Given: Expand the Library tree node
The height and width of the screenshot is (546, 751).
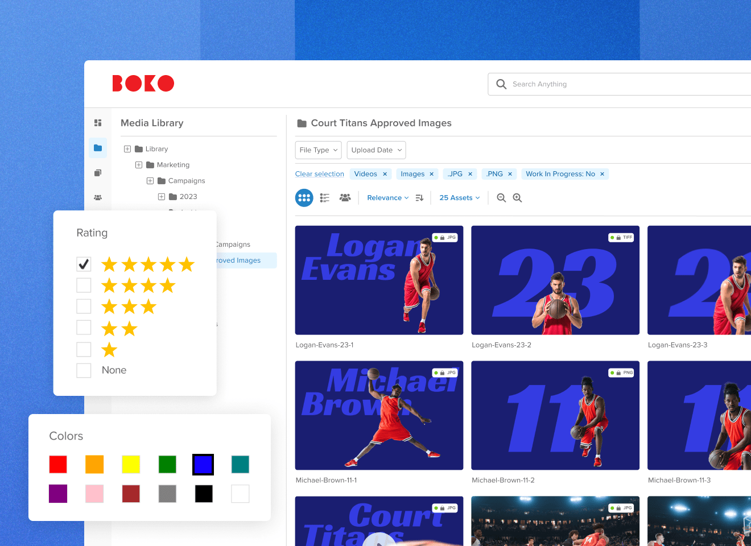Looking at the screenshot, I should (127, 149).
